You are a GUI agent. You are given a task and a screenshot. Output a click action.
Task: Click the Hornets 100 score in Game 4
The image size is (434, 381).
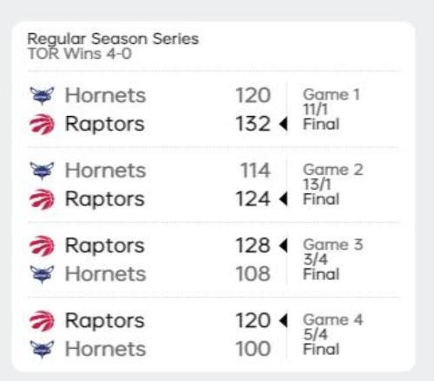[253, 349]
